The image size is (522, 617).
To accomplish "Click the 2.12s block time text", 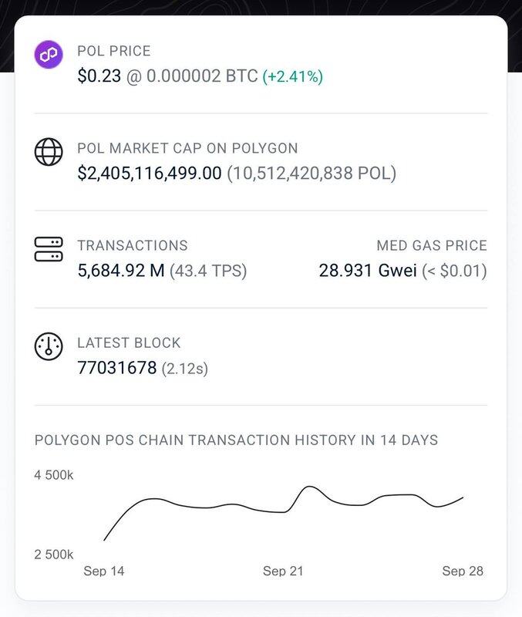I will click(x=185, y=369).
